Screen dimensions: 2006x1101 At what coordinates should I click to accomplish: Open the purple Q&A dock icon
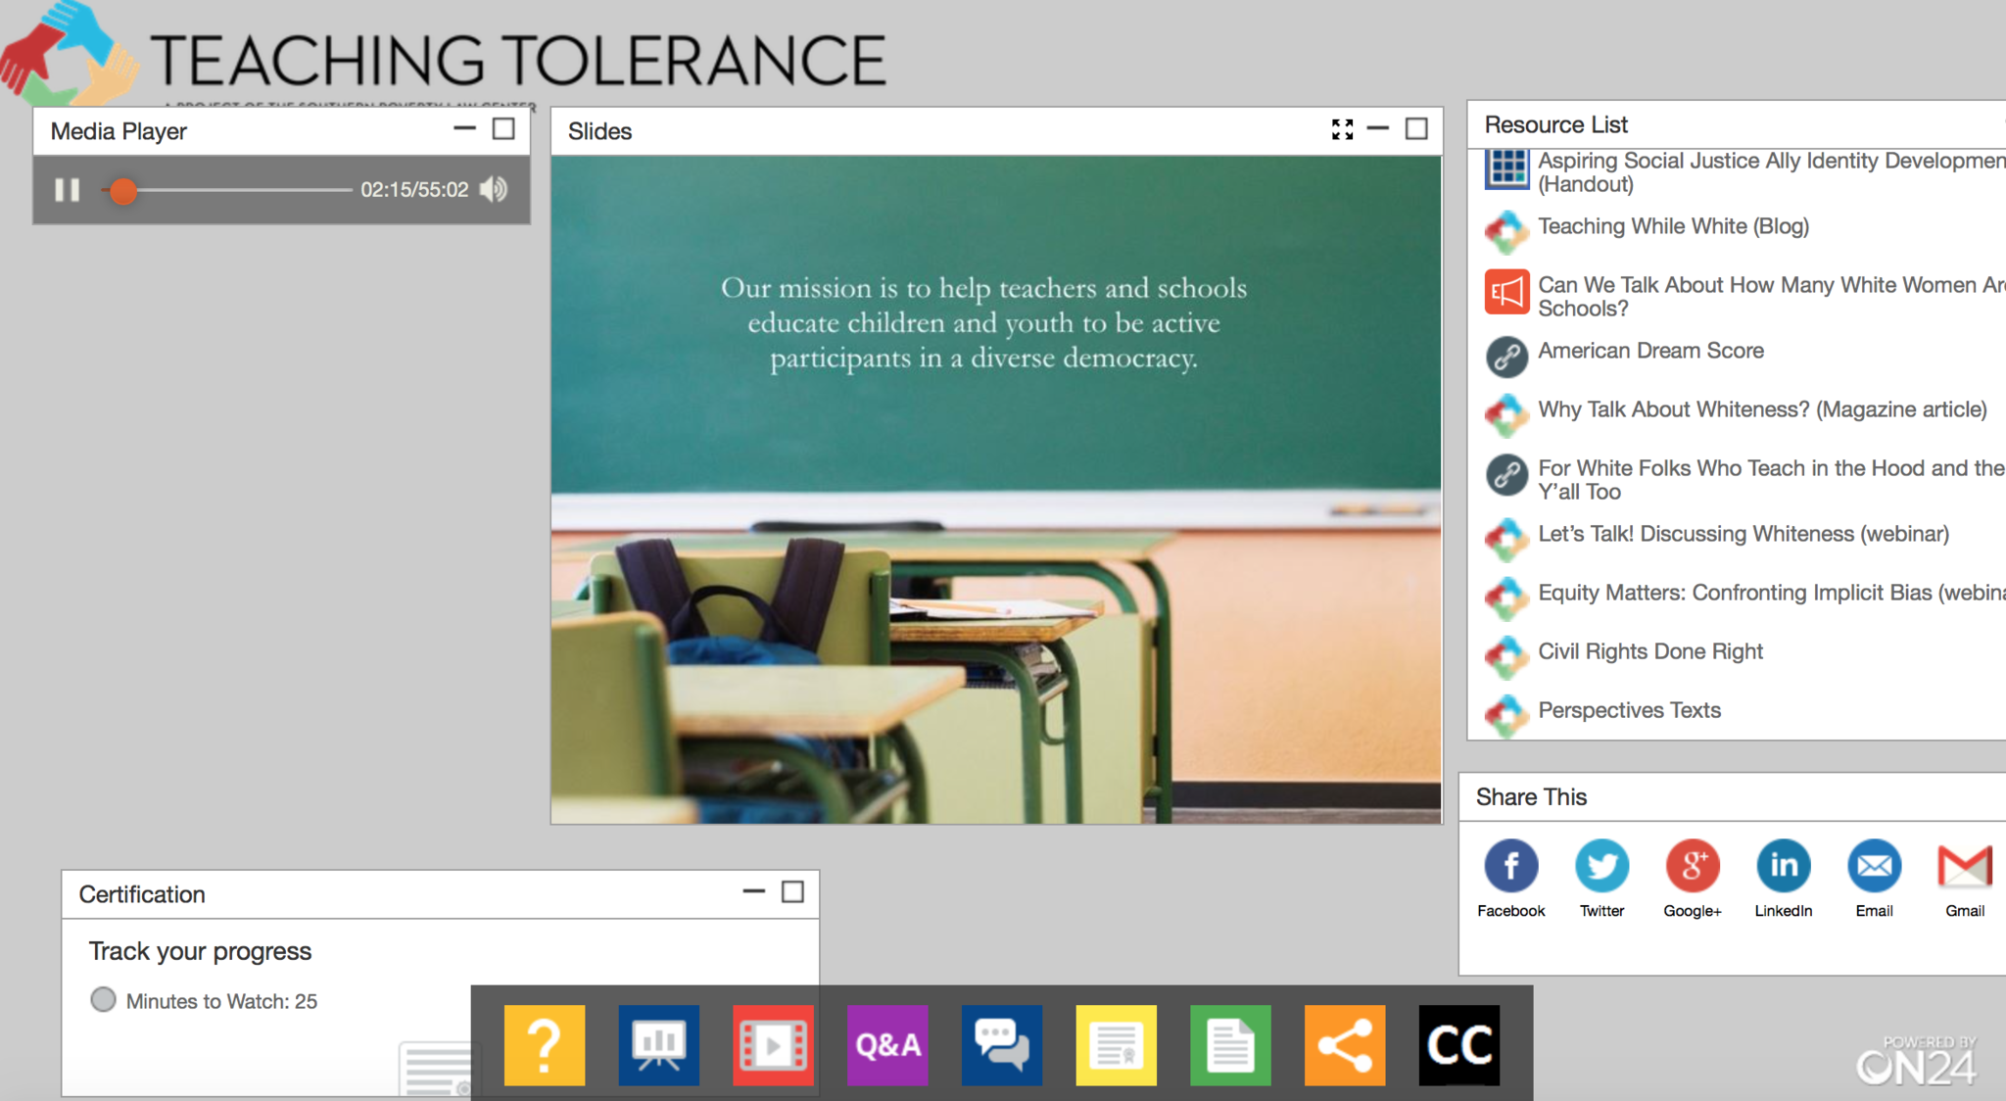click(887, 1045)
